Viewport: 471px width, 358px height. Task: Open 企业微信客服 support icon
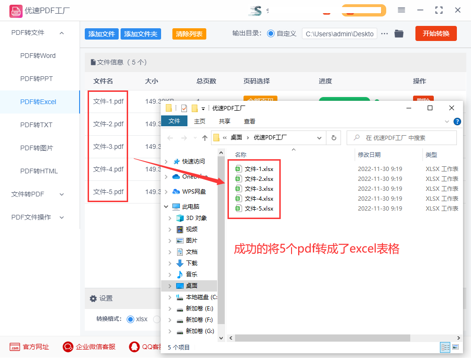click(68, 347)
